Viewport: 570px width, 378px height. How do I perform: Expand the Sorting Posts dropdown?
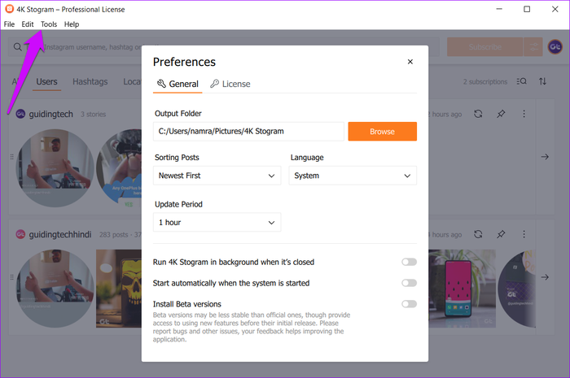[x=217, y=176]
